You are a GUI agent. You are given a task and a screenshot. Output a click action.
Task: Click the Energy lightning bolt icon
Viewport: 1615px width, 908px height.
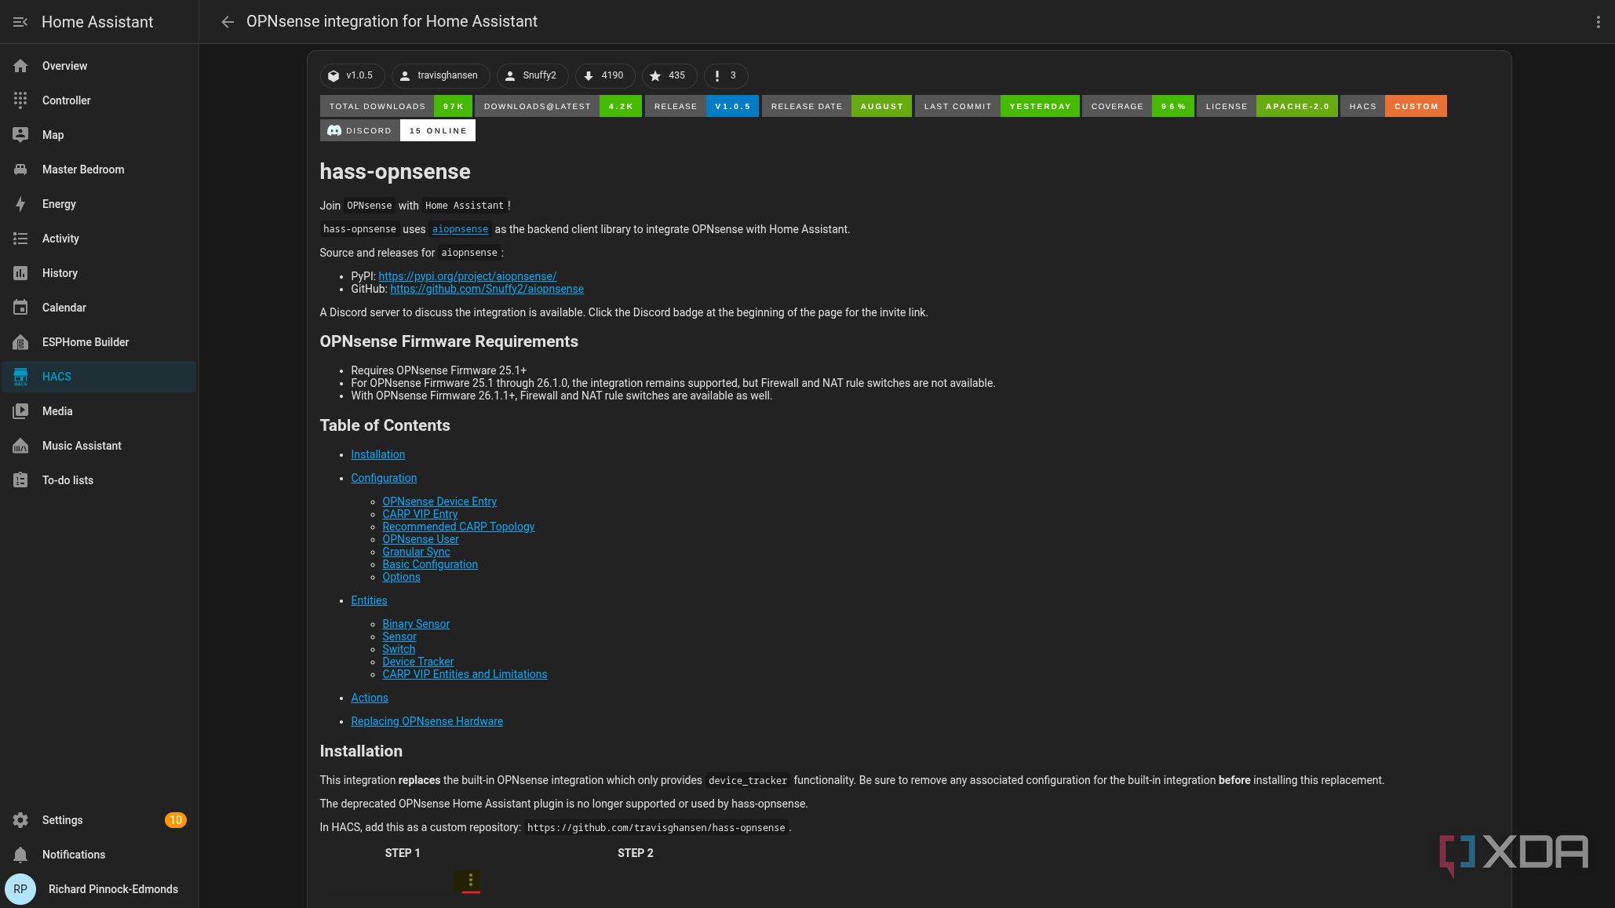[20, 204]
